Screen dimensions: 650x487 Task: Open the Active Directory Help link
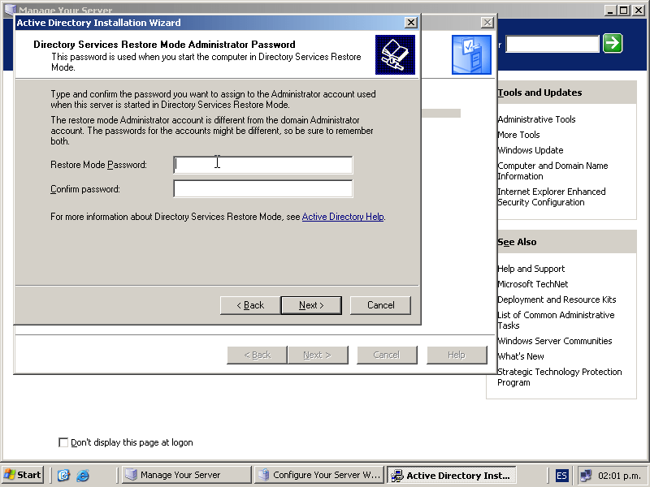coord(343,217)
